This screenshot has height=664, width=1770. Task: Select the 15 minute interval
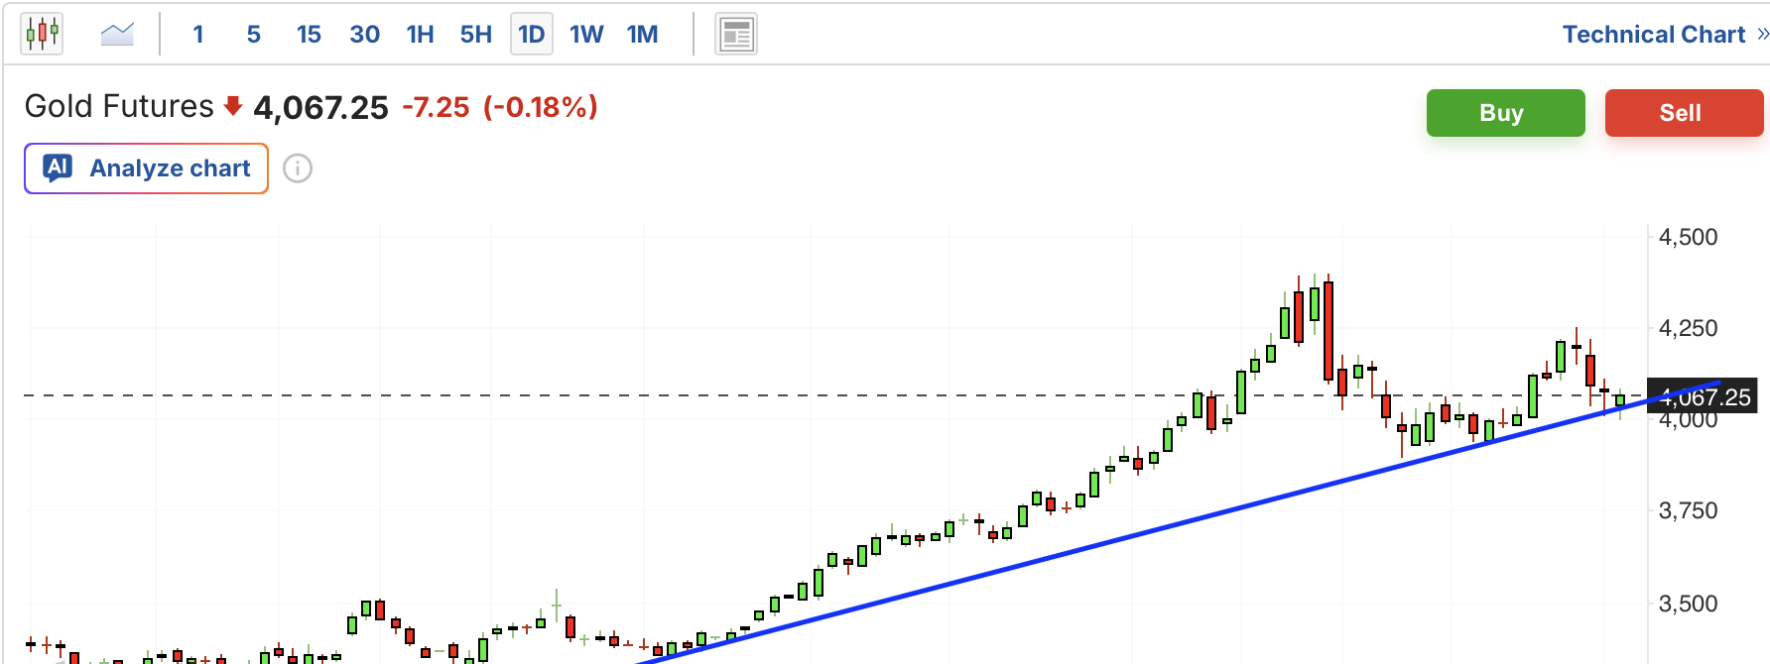click(x=309, y=35)
